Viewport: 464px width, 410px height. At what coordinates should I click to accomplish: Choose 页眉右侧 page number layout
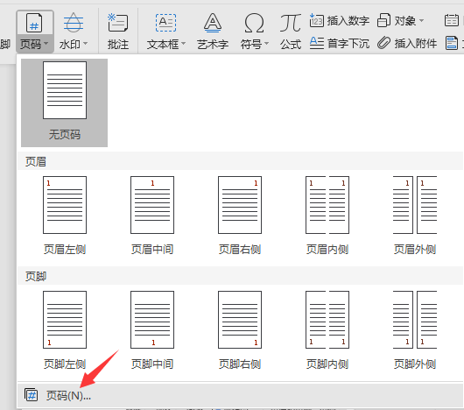[240, 216]
